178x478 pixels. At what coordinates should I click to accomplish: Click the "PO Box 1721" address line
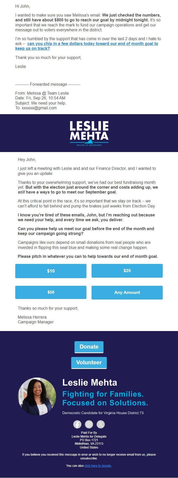(x=89, y=440)
